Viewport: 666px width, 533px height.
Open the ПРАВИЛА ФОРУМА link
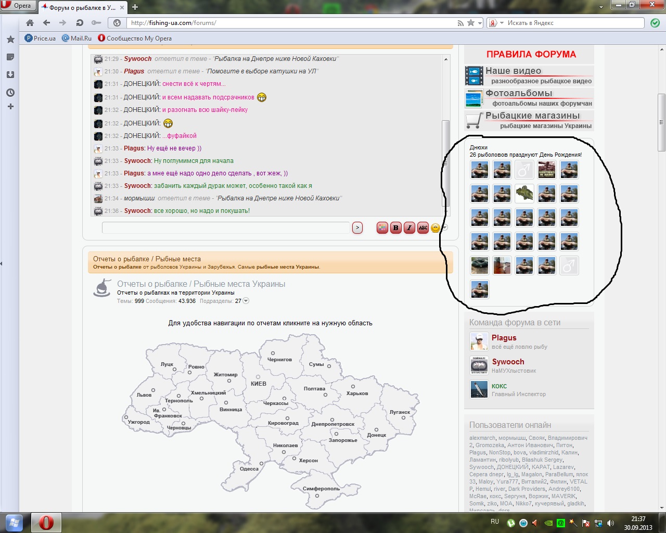click(531, 54)
